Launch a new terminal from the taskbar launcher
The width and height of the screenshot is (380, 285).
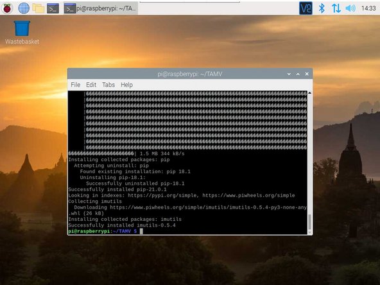pyautogui.click(x=53, y=8)
